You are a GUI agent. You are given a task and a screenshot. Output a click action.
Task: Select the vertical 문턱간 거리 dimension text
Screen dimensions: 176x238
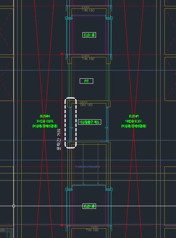tap(59, 139)
